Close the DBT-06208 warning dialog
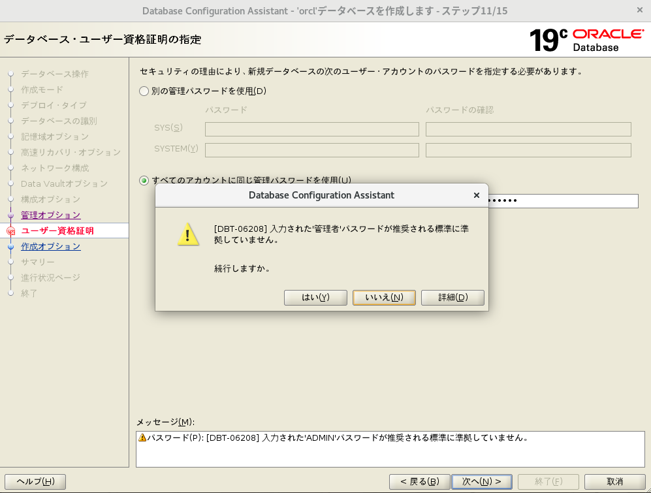This screenshot has height=493, width=651. pos(476,195)
